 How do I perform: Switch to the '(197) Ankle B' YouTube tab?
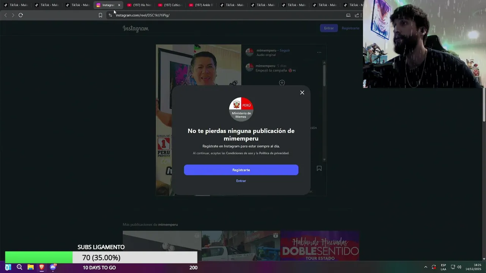pos(201,5)
